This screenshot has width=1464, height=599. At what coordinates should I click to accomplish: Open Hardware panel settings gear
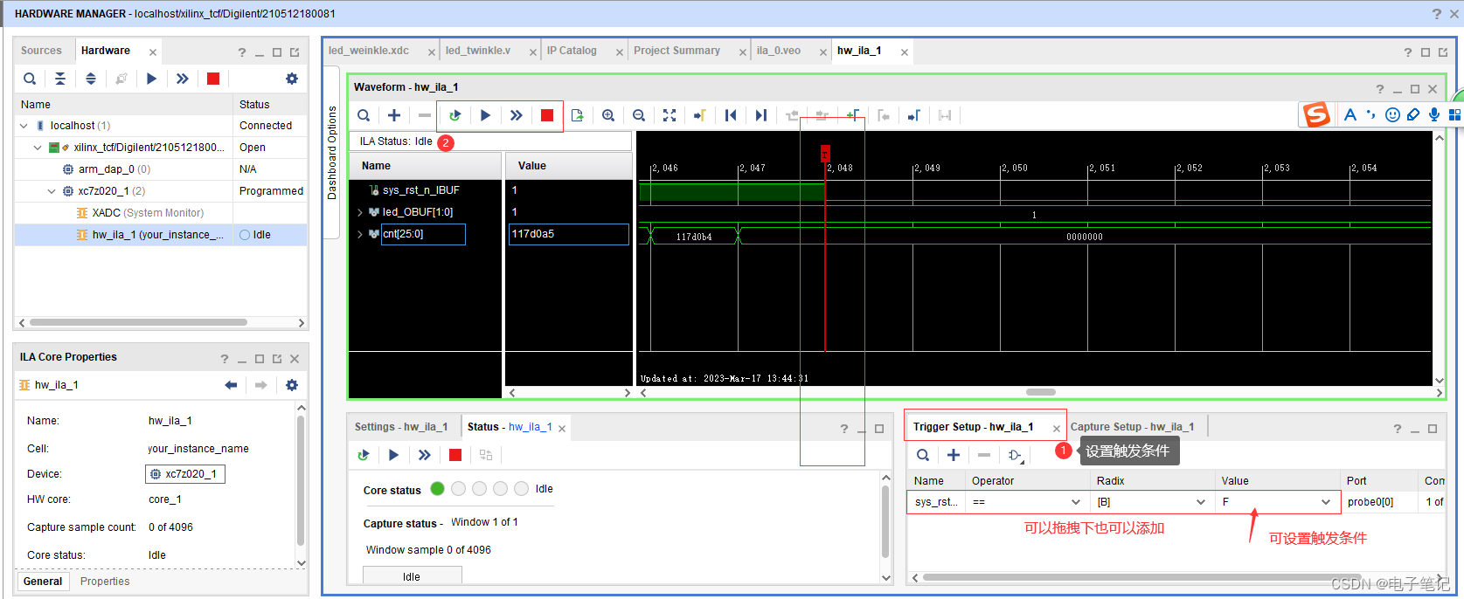[x=292, y=79]
